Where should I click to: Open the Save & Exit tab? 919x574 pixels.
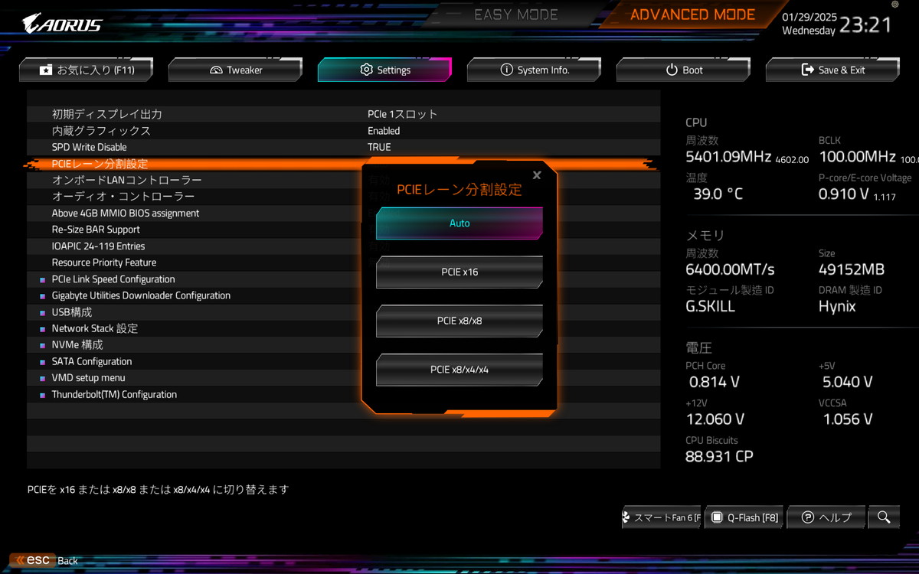point(832,70)
